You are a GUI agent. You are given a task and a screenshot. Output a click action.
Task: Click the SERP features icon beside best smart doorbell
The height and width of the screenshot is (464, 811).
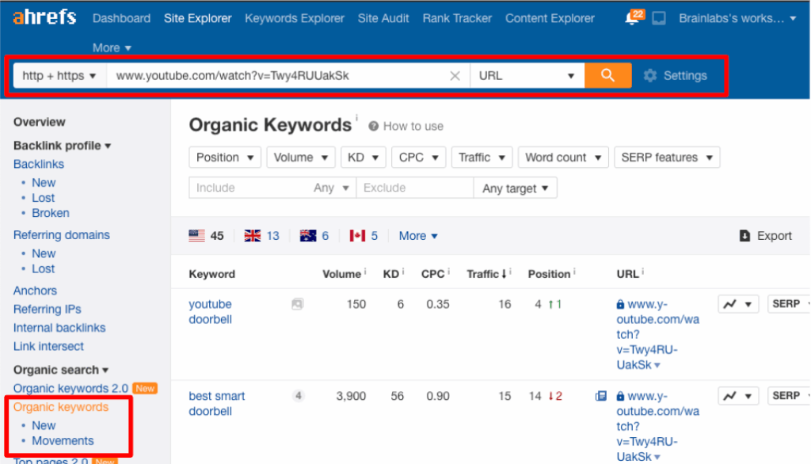point(600,395)
